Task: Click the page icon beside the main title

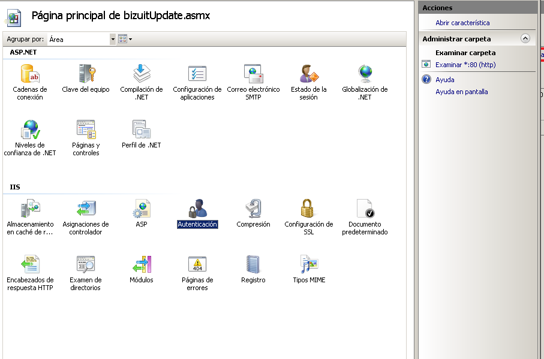Action: click(x=13, y=17)
